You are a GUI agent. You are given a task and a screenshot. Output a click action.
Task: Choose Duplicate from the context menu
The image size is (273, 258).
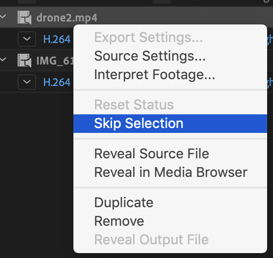(124, 203)
